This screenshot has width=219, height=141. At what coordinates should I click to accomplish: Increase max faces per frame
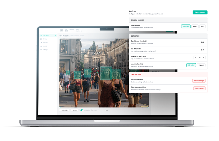204,57
